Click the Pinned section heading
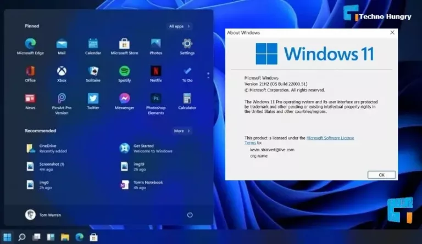Image resolution: width=422 pixels, height=244 pixels. [32, 26]
